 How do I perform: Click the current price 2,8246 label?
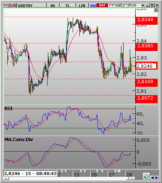click(146, 66)
